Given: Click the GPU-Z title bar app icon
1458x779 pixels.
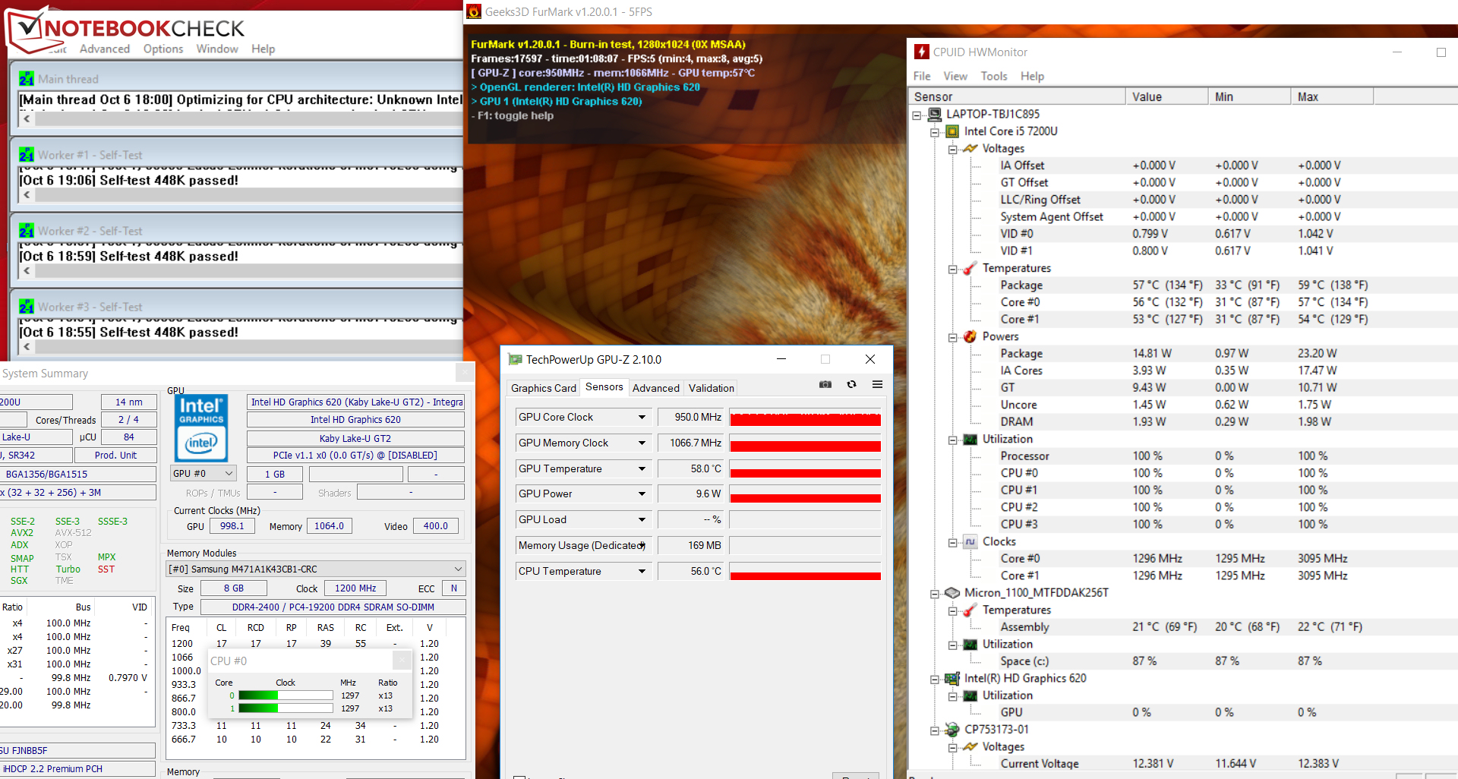Looking at the screenshot, I should click(x=516, y=360).
